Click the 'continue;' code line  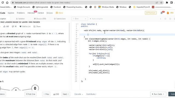click(101, 58)
